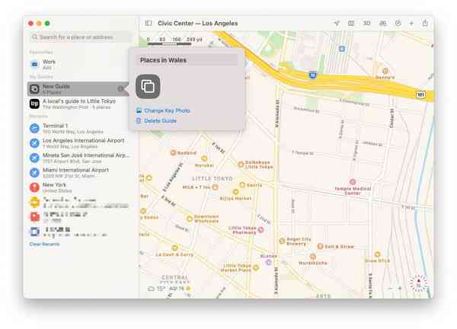Switch the map to 3D view
The height and width of the screenshot is (329, 457).
click(x=366, y=23)
